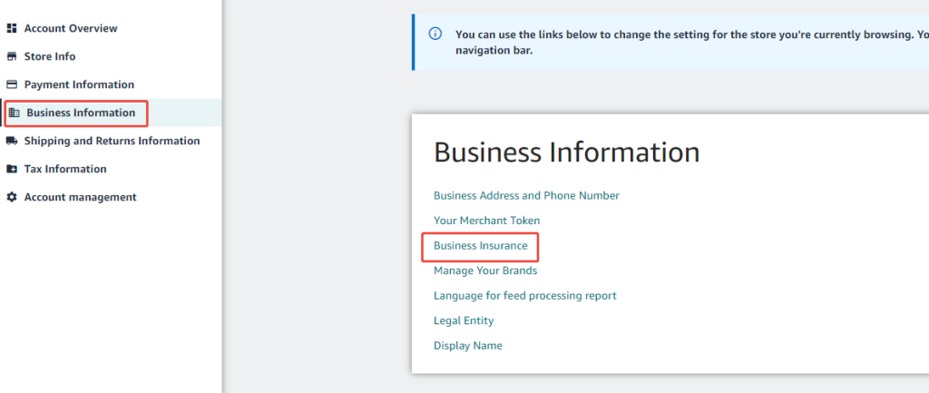The width and height of the screenshot is (929, 393).
Task: Open the Business Insurance link
Action: tap(480, 246)
